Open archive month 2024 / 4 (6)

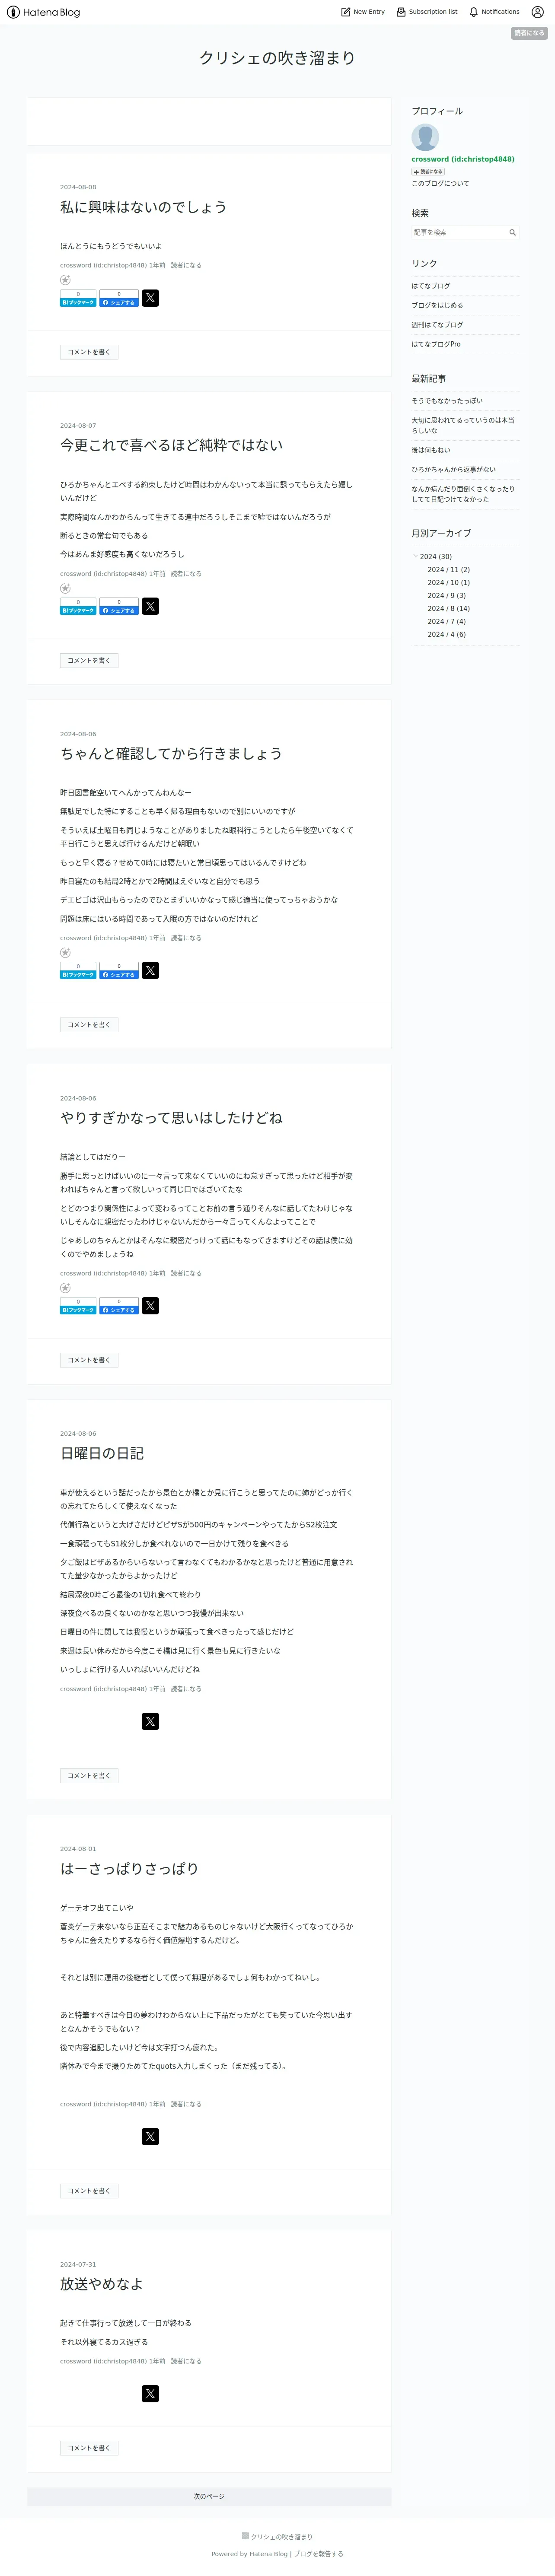(x=446, y=635)
